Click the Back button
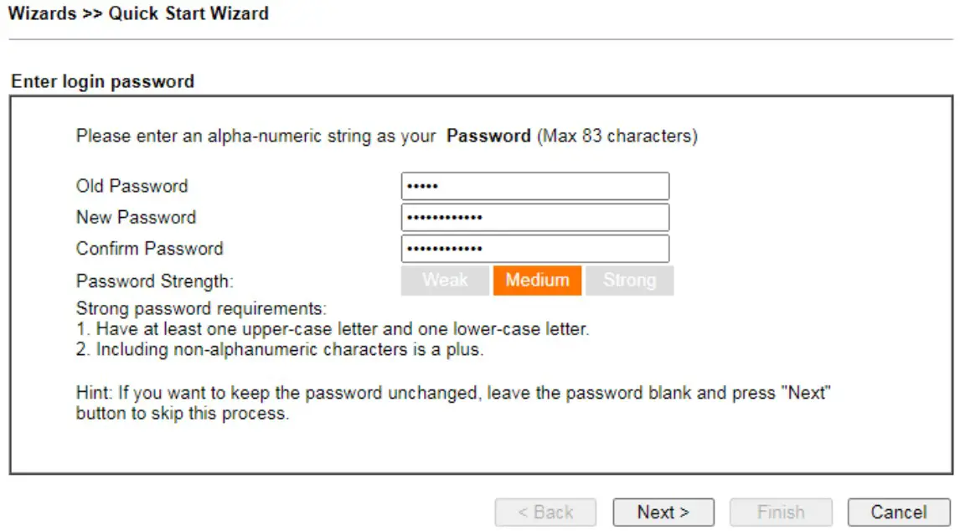The height and width of the screenshot is (531, 960). pos(545,512)
